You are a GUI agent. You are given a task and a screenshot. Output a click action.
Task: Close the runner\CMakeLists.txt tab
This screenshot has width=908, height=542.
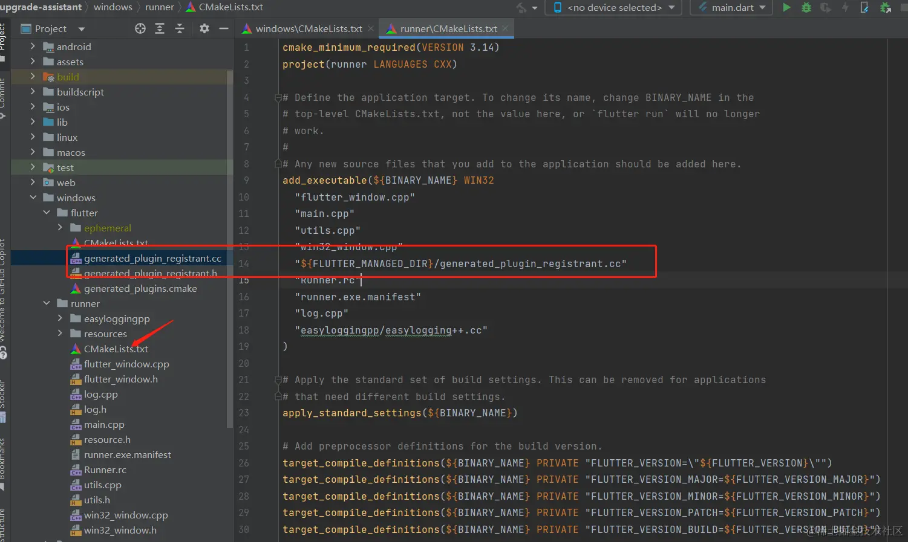505,28
